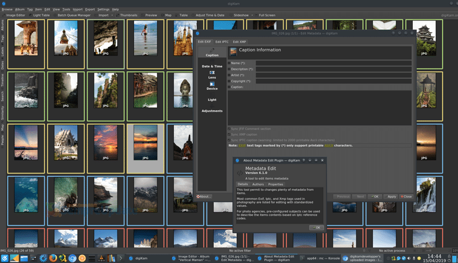
Task: Enable the Name (*) field checkbox
Action: coord(229,63)
